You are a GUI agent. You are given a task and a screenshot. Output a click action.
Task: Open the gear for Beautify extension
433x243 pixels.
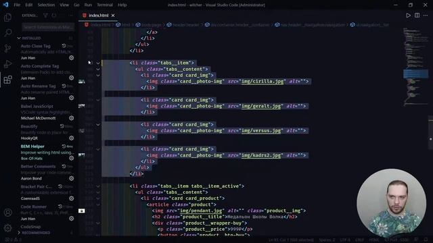[x=71, y=138]
